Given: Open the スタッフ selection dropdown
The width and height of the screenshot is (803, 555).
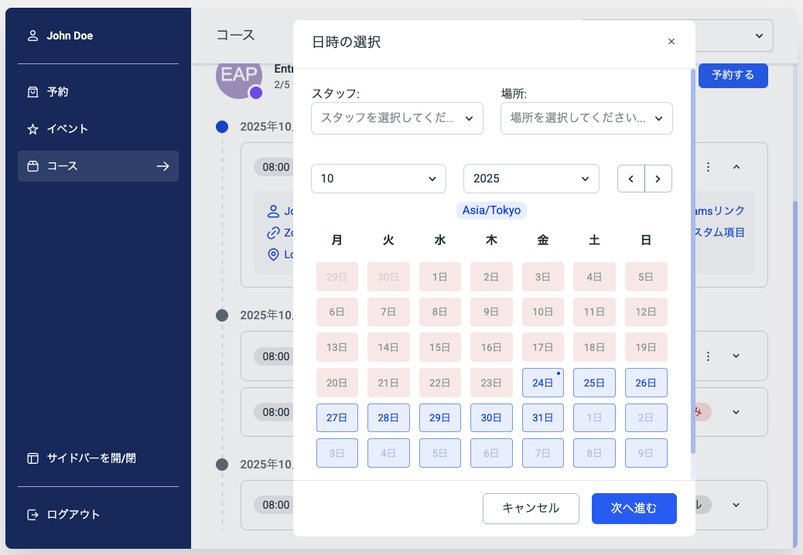Looking at the screenshot, I should click(x=397, y=118).
